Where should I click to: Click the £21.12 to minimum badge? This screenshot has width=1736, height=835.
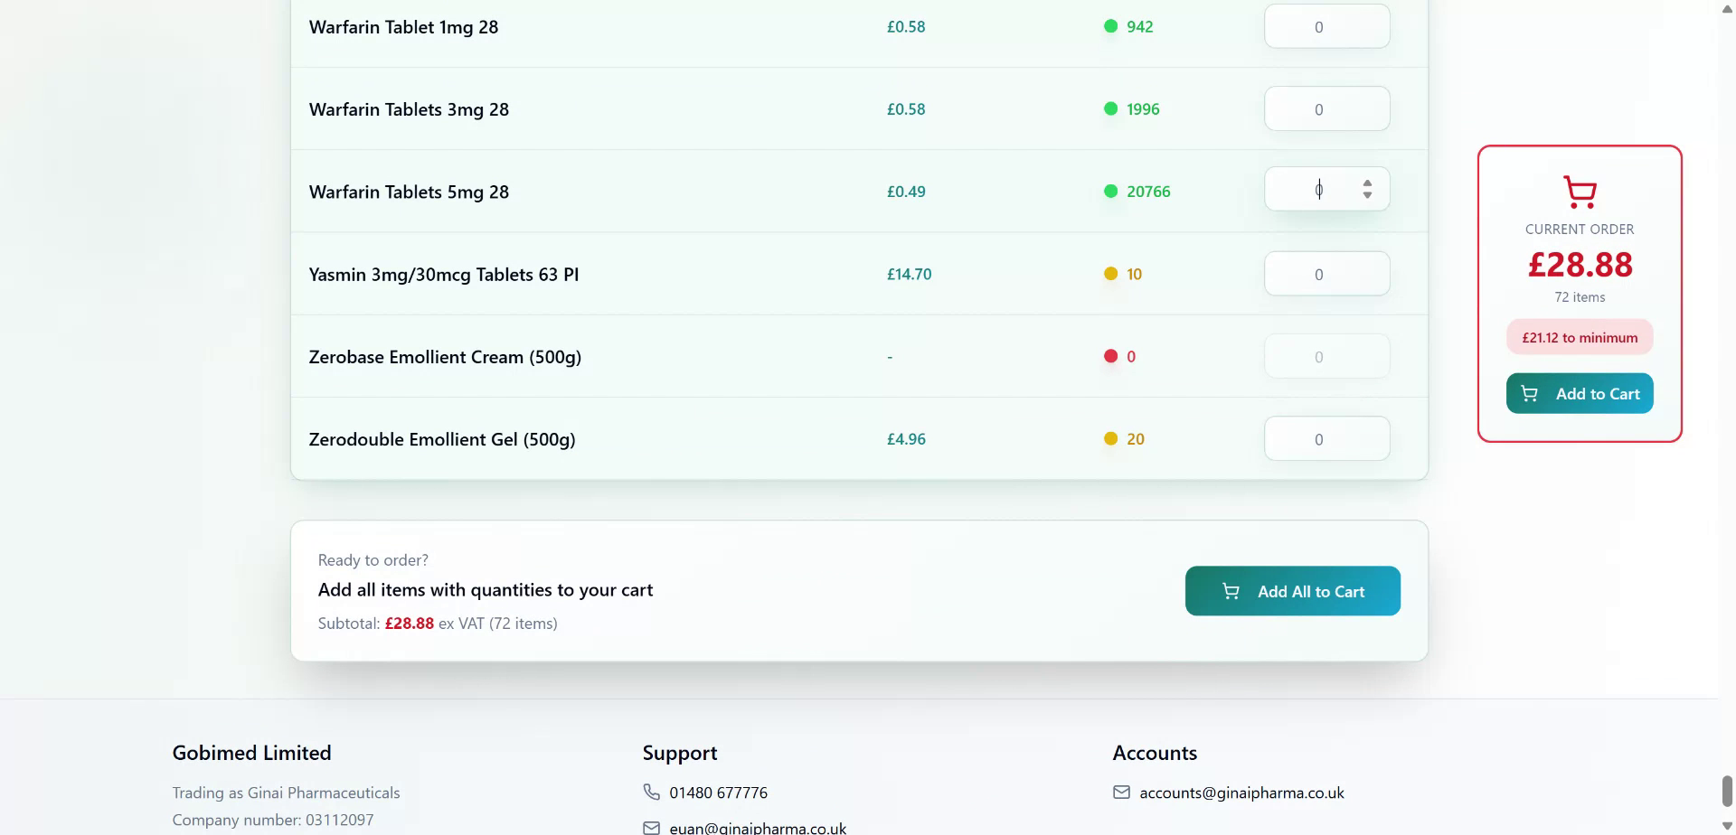pos(1579,336)
